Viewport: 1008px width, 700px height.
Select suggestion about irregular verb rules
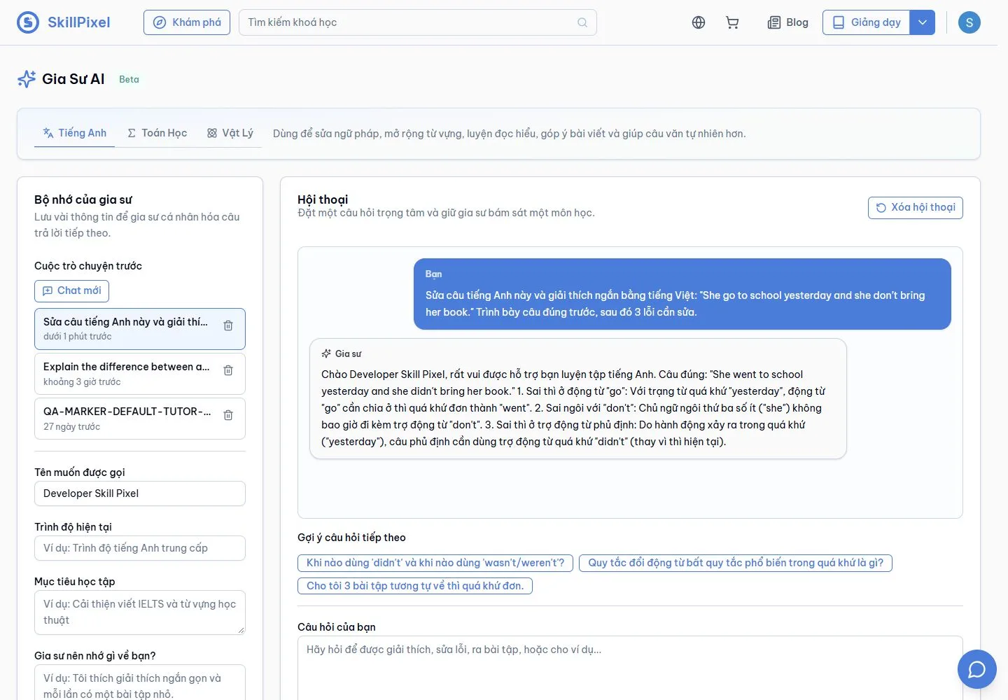[x=736, y=563]
